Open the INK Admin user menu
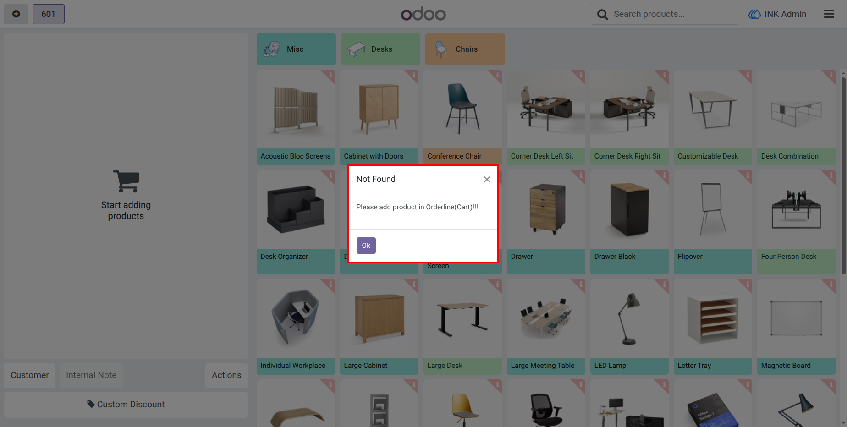 (x=777, y=14)
